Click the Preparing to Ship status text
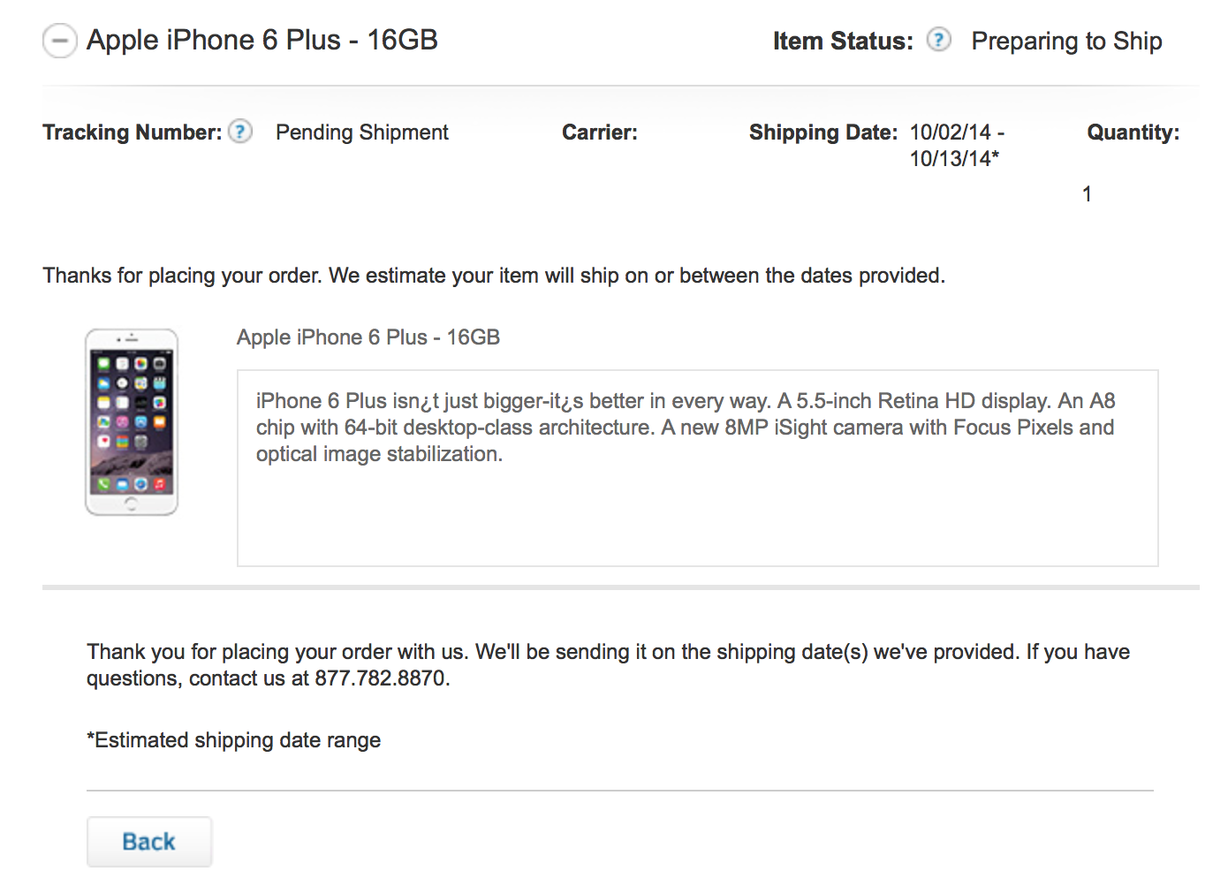The image size is (1228, 871). (x=1066, y=42)
